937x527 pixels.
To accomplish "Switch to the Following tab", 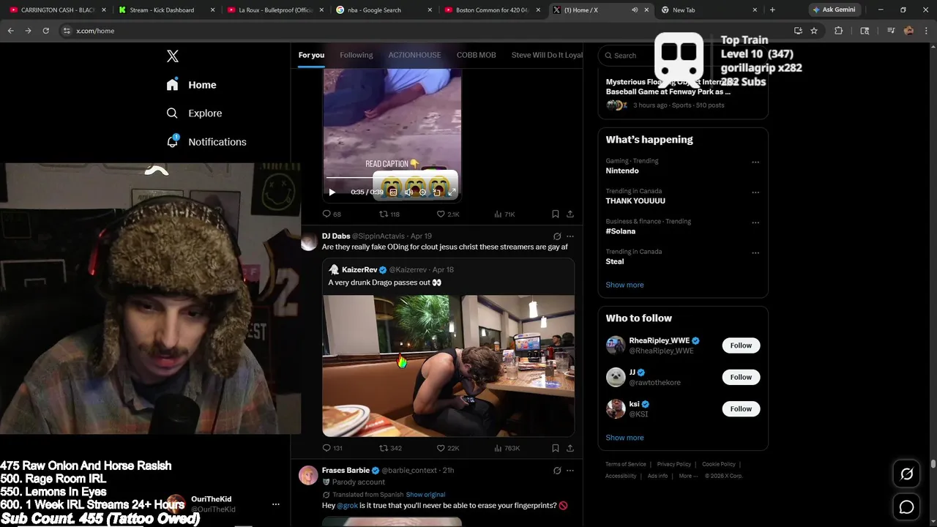I will coord(356,55).
